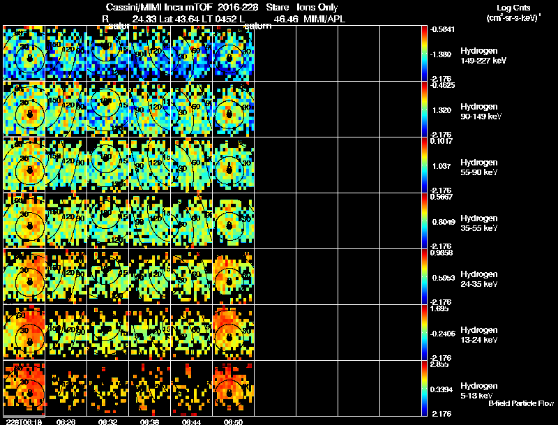Click the 06:44 time label
The image size is (558, 425).
(191, 422)
